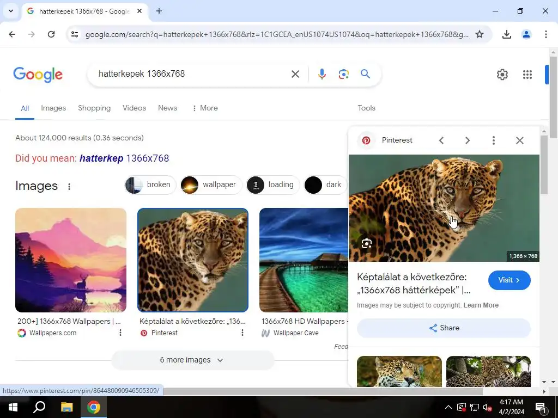Open Google quick settings gear
The image size is (558, 418).
[502, 75]
